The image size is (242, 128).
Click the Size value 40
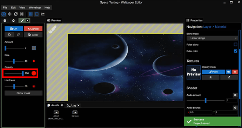(x=26, y=61)
